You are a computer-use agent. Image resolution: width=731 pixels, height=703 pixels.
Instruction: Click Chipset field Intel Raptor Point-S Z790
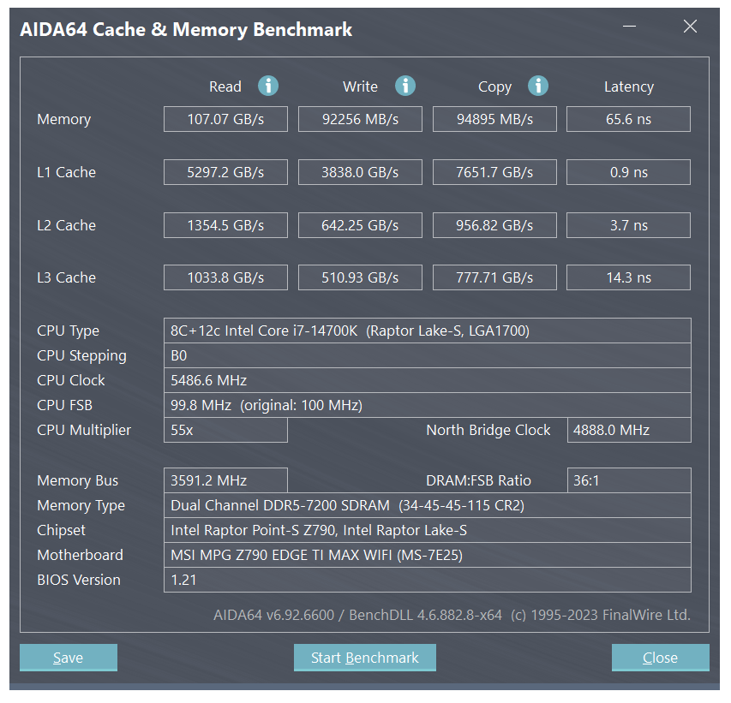tap(428, 530)
